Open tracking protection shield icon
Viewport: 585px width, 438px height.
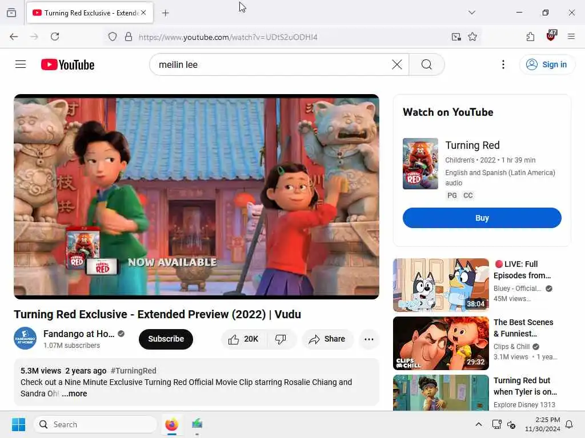113,37
